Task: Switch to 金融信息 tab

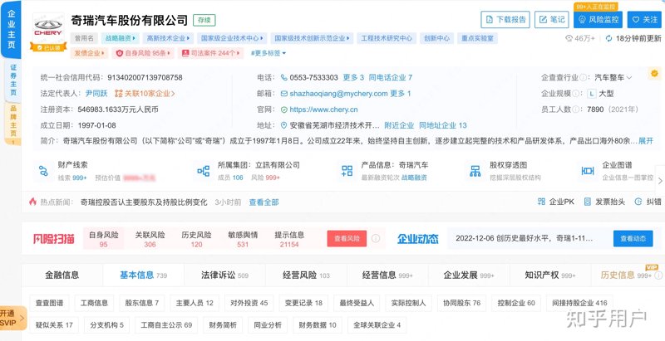Action: (x=62, y=275)
